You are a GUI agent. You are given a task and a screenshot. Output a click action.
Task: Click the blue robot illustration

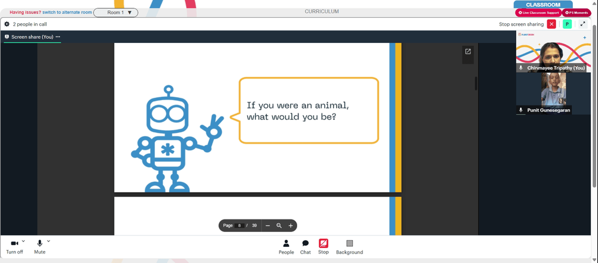point(176,139)
